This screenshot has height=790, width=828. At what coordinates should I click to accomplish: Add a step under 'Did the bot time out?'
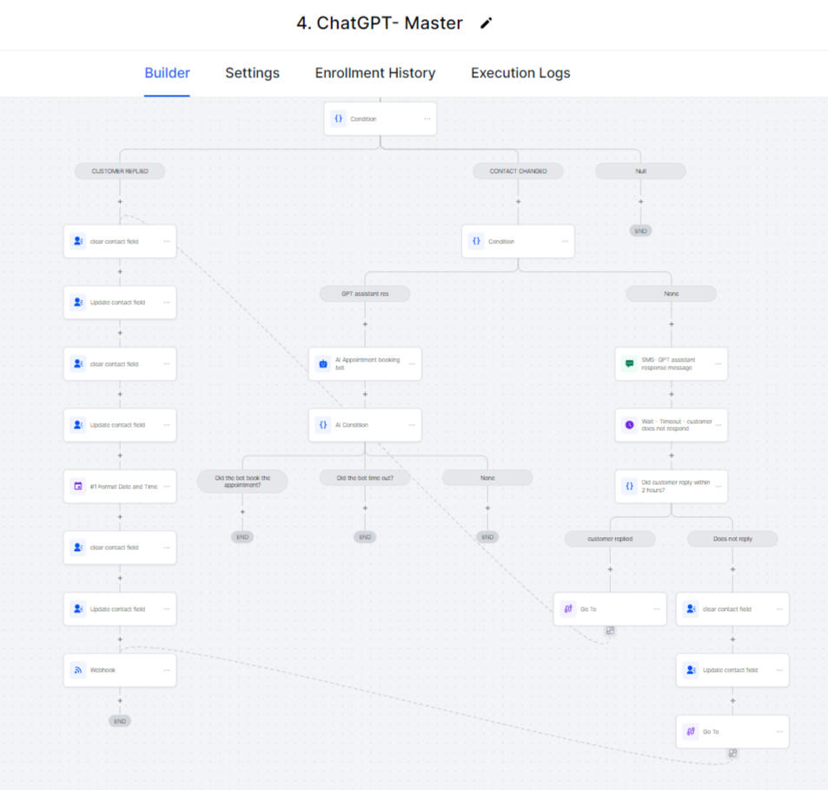click(365, 508)
